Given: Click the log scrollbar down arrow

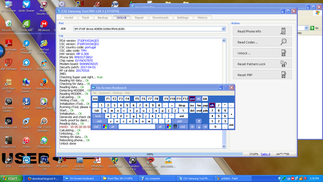Looking at the screenshot, I should (224, 147).
